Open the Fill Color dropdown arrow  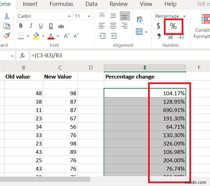click(43, 36)
